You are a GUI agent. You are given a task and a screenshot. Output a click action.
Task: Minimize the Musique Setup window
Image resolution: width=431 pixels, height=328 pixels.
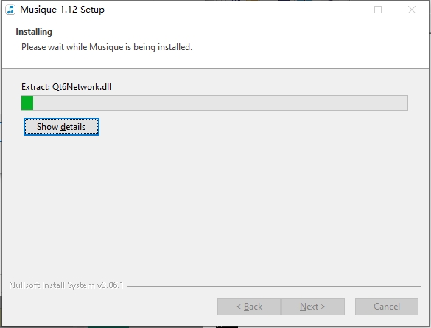tap(345, 10)
